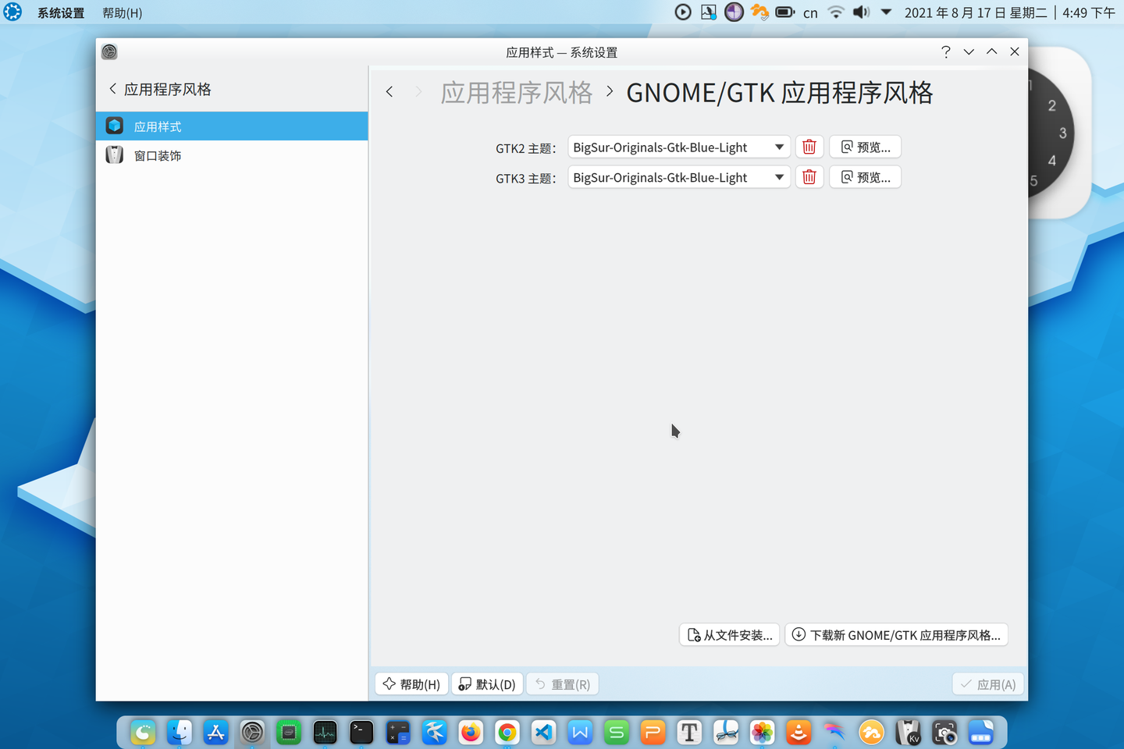Screen dimensions: 1124x749
Task: Click the battery tray icon
Action: [x=785, y=12]
